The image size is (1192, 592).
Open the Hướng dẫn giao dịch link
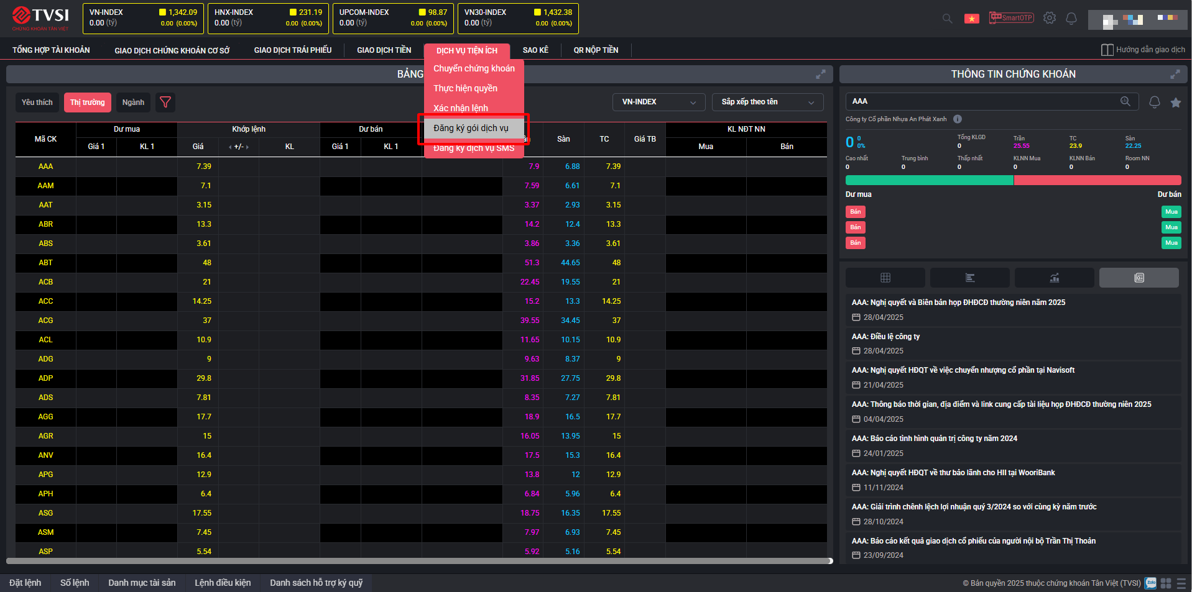(1143, 50)
